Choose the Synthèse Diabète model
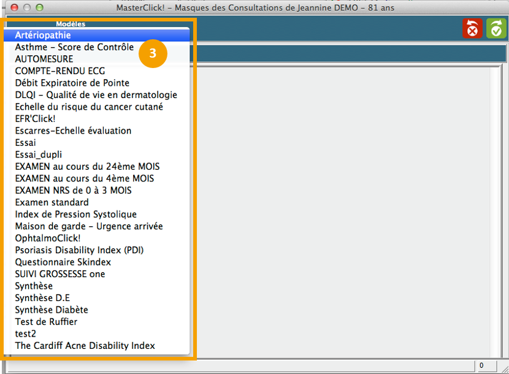 [x=52, y=310]
